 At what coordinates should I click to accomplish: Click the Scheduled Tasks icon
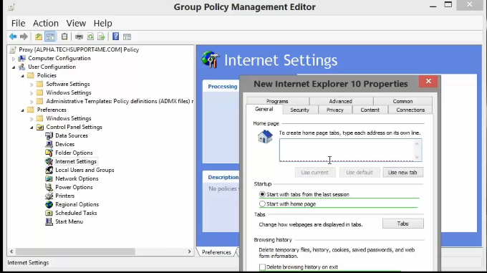[49, 213]
